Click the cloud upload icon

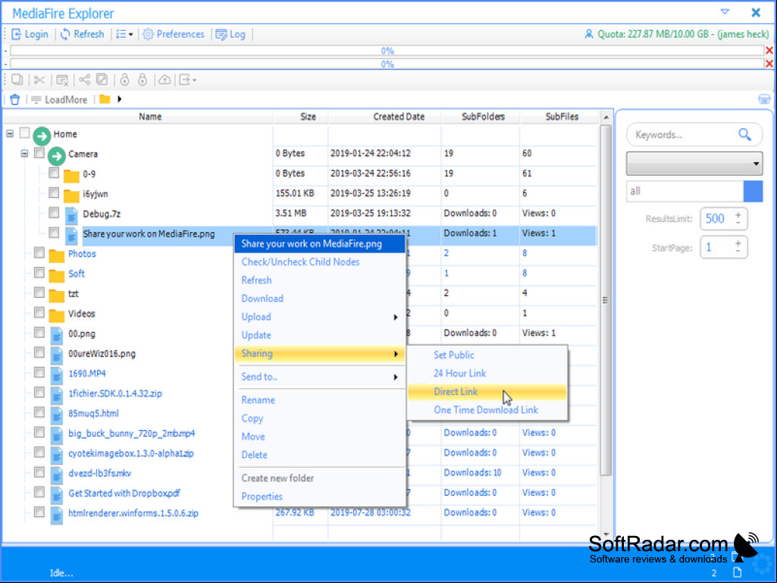(164, 80)
